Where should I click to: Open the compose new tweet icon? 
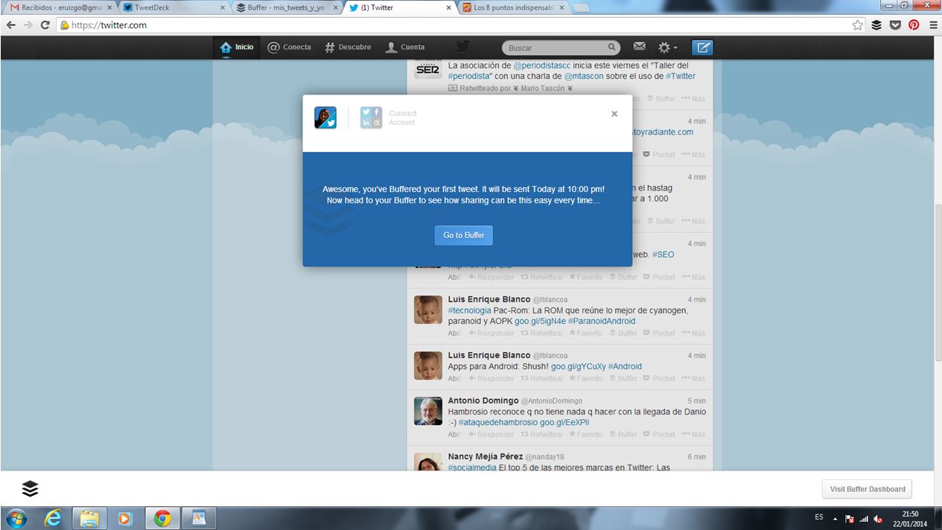(x=701, y=48)
